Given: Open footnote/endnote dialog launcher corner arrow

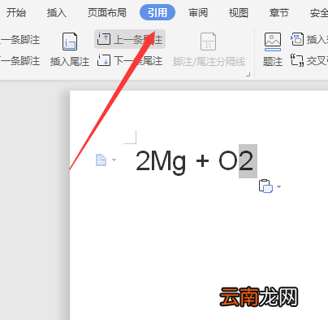Looking at the screenshot, I should [248, 75].
